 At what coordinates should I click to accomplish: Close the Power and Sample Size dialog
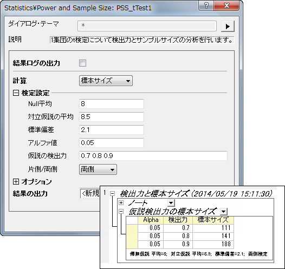(226, 6)
